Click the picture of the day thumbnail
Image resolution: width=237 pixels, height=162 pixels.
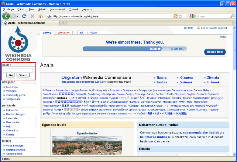87,145
